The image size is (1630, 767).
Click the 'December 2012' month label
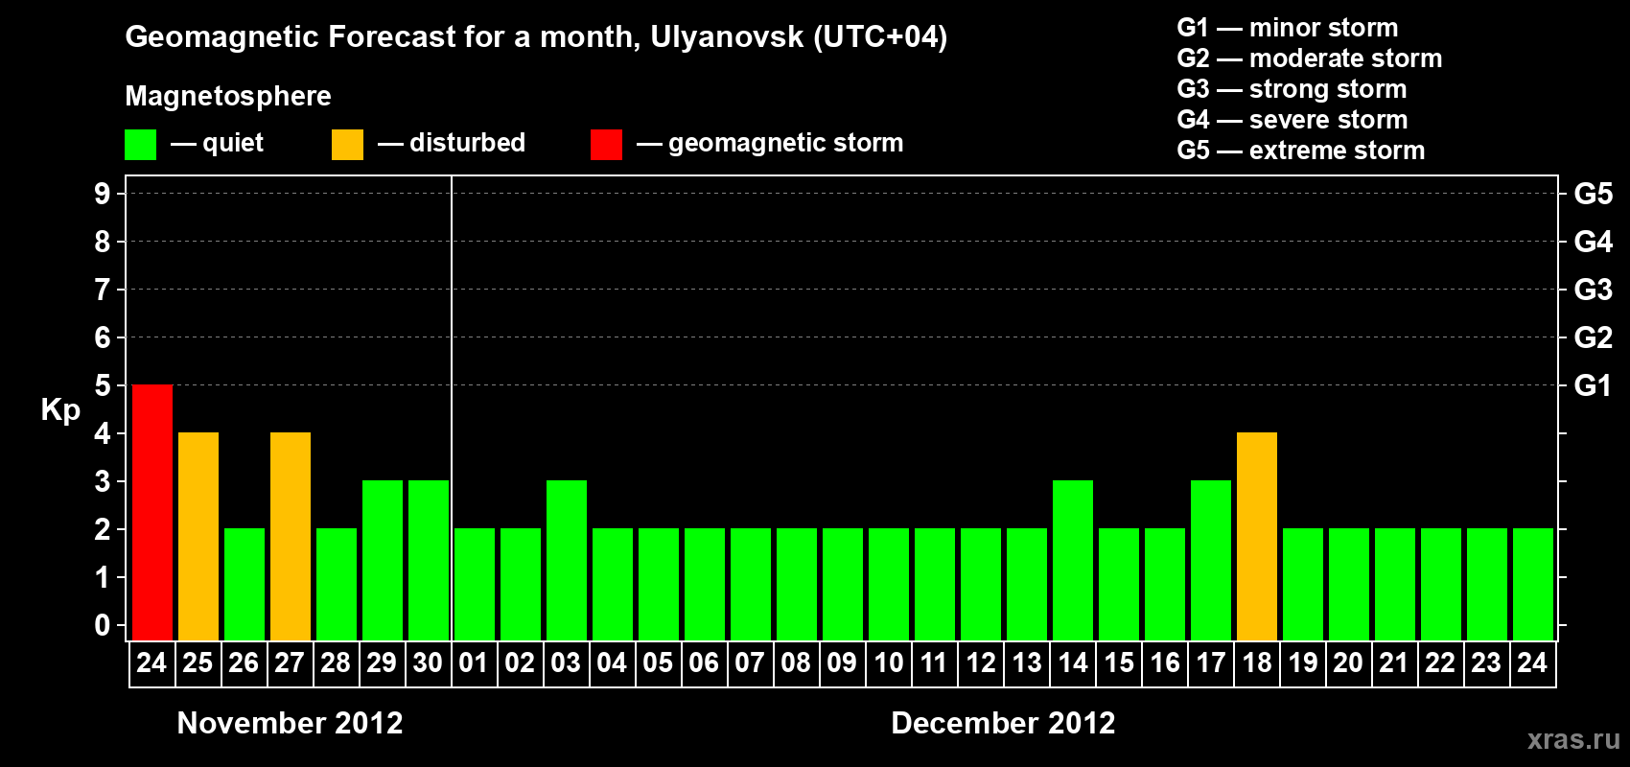(1003, 723)
